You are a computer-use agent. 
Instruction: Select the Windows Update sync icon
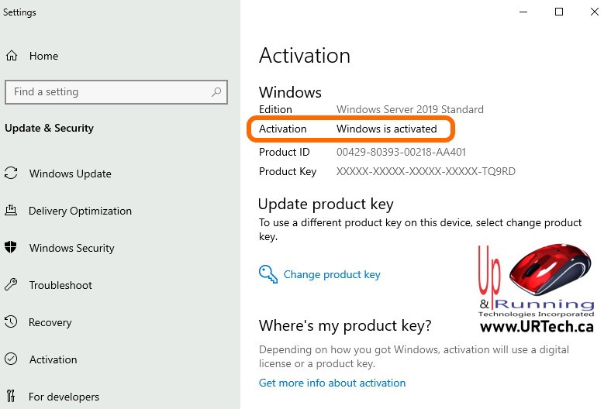[x=12, y=174]
